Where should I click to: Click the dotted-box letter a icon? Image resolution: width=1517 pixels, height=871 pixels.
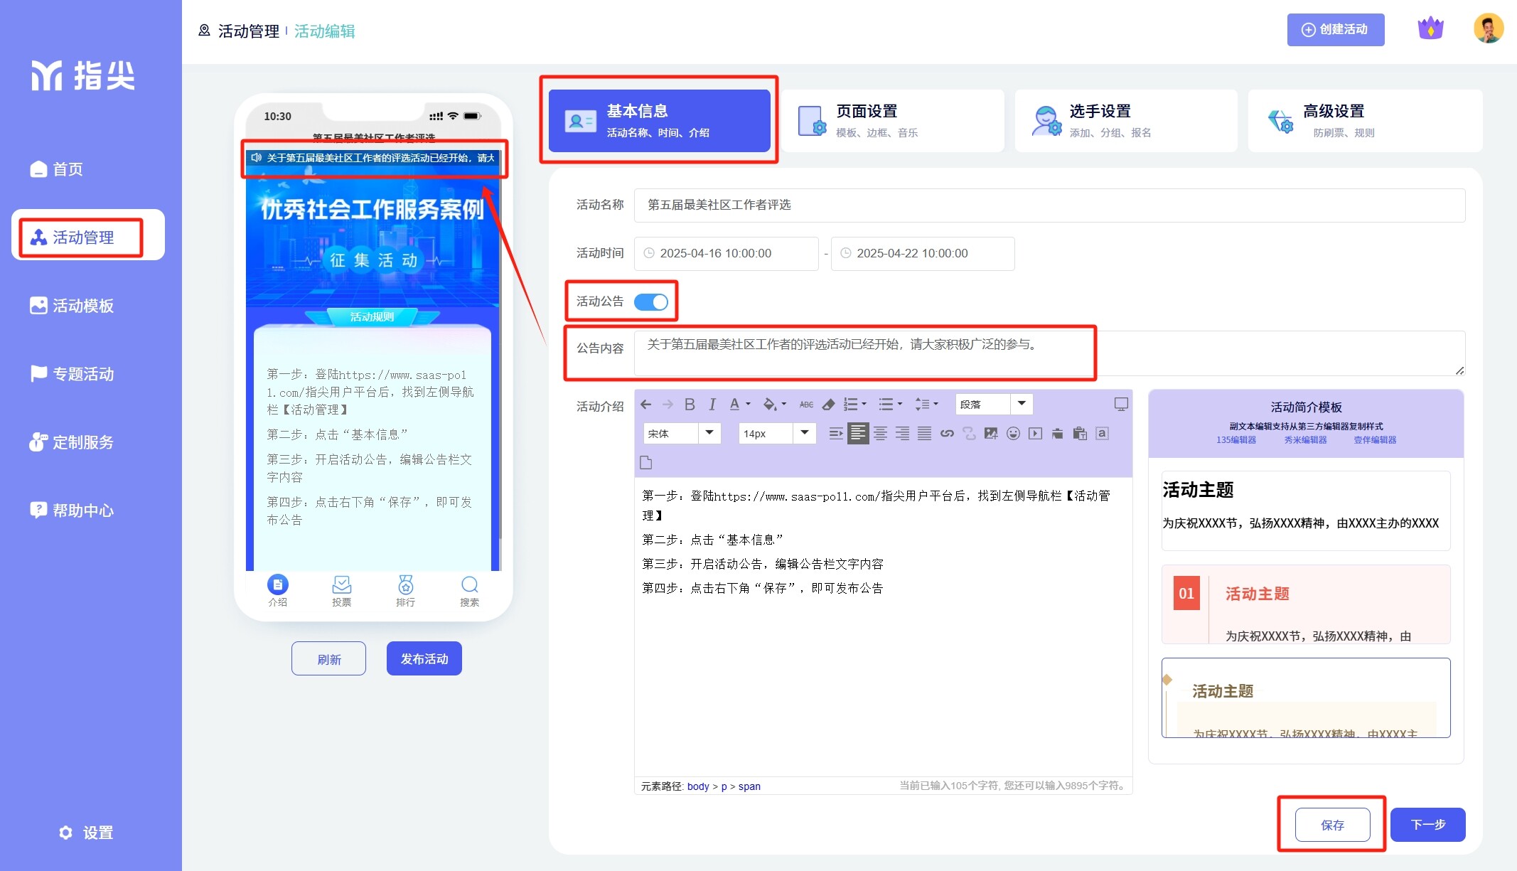pyautogui.click(x=1102, y=434)
